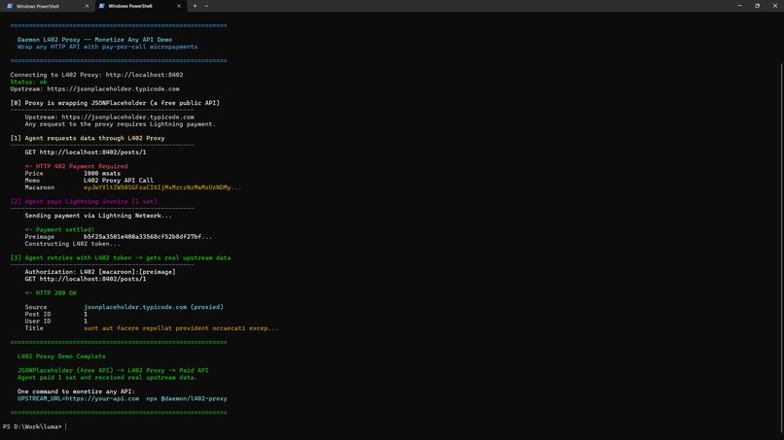
Task: Restore down the terminal window
Action: point(758,6)
